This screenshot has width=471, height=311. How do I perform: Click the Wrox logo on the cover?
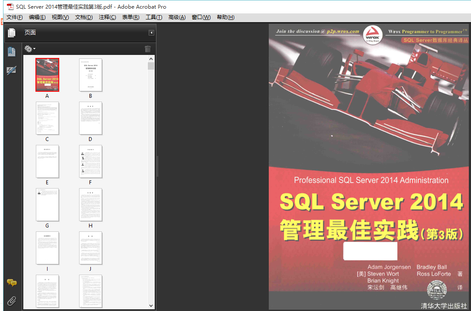click(372, 35)
